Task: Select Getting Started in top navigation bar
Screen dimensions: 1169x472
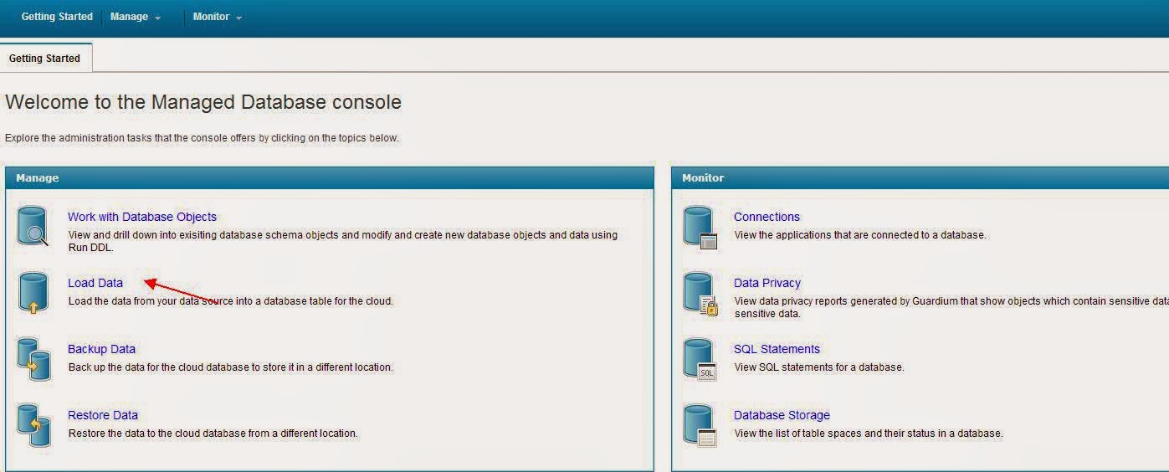Action: (x=57, y=17)
